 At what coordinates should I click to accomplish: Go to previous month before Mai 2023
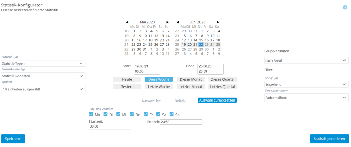[x=127, y=22]
